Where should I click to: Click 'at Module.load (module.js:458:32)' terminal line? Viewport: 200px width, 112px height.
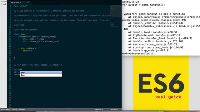click(x=153, y=32)
